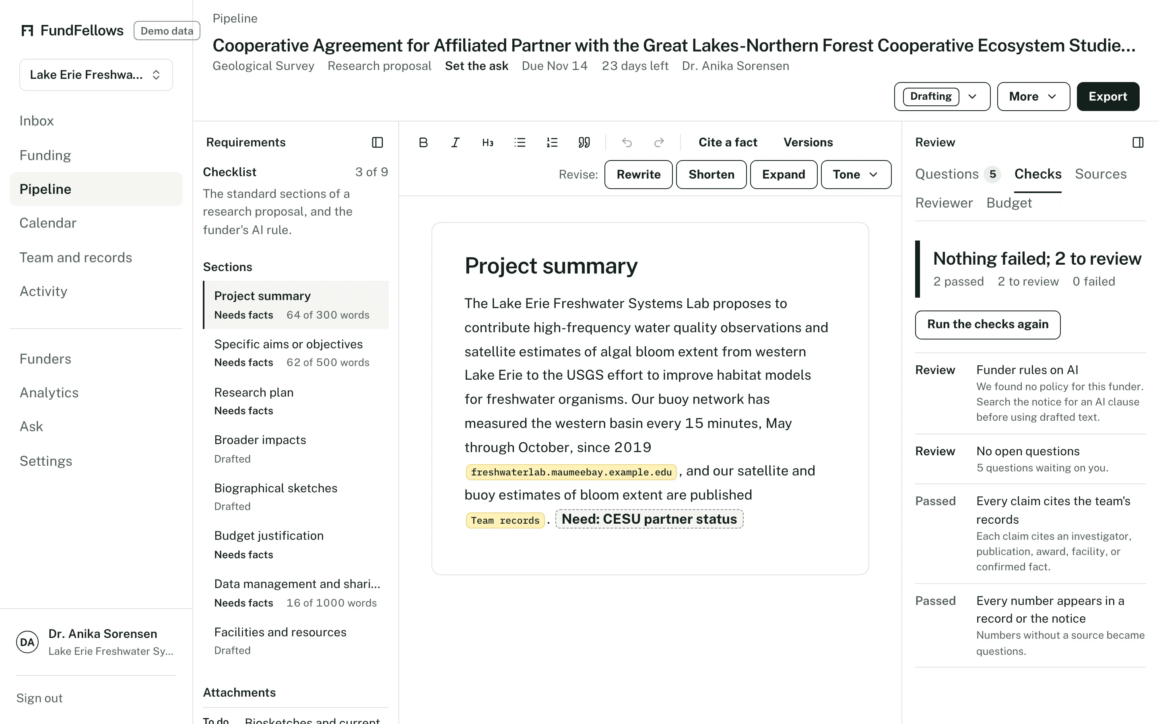1159x724 pixels.
Task: Click the Expand revise button
Action: click(x=784, y=174)
